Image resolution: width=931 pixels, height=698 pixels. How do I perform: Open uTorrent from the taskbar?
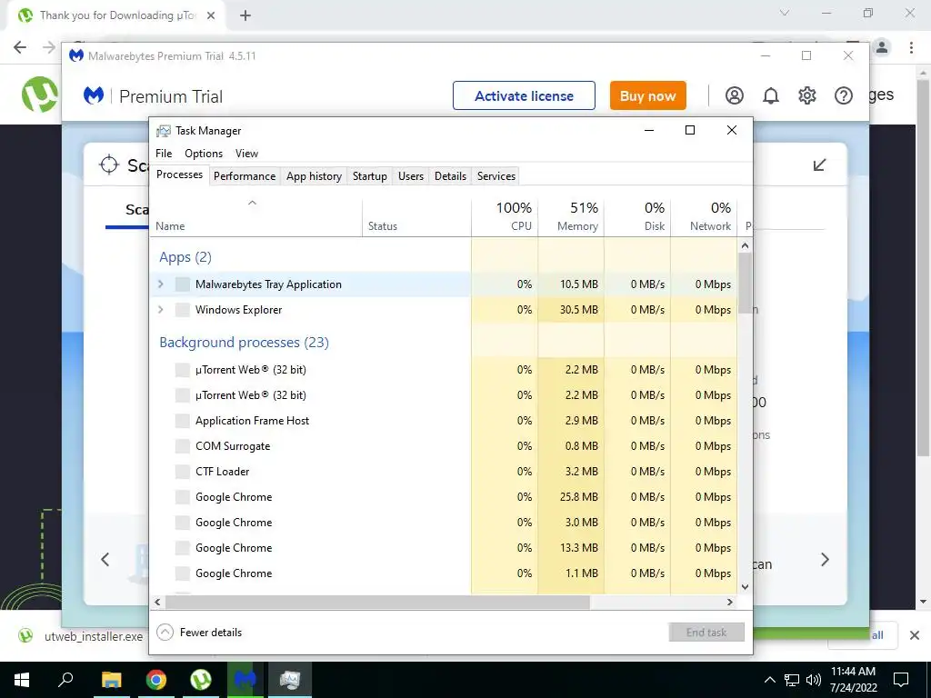pos(201,680)
